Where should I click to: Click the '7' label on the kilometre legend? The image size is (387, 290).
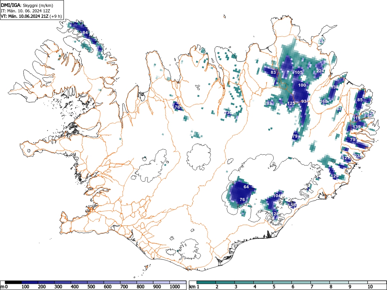coord(312,287)
